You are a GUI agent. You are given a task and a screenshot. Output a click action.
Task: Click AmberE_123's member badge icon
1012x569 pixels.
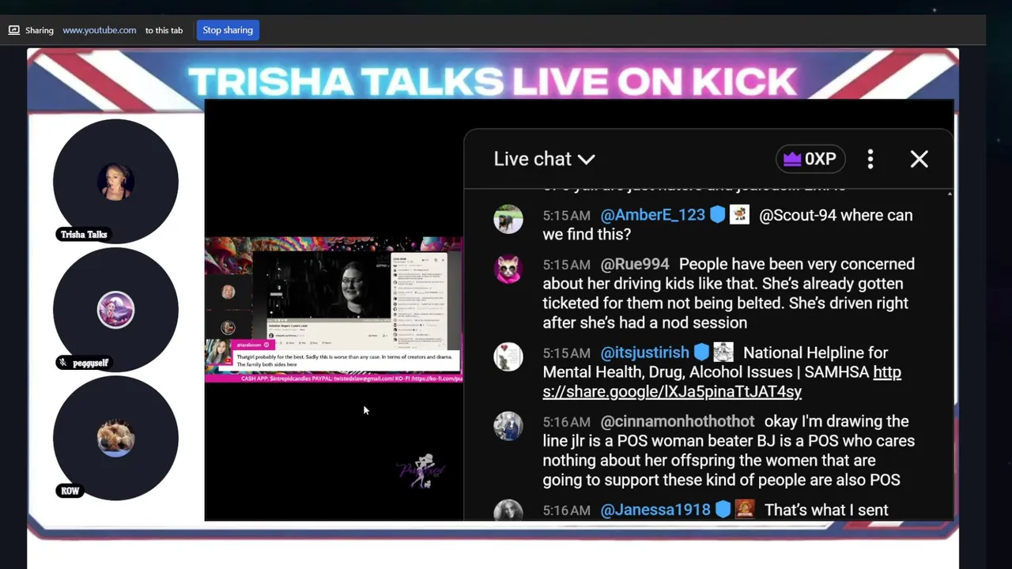(739, 214)
